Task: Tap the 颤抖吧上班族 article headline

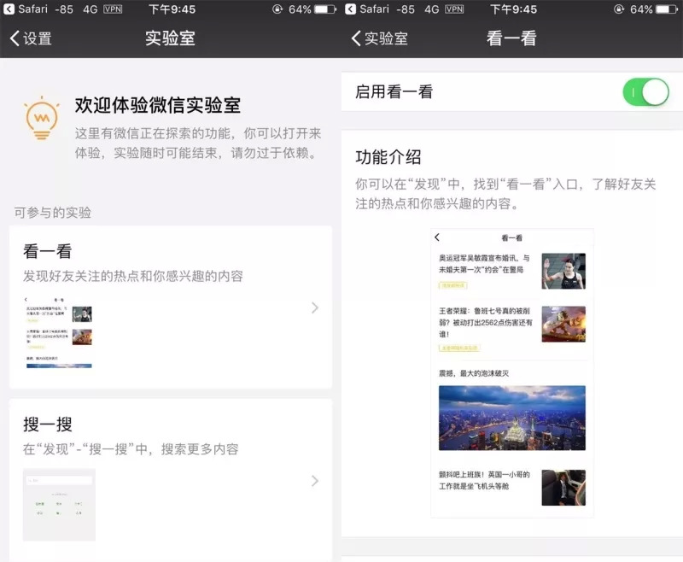Action: click(x=484, y=480)
